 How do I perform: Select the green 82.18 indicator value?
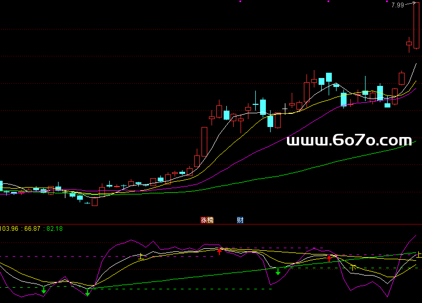[x=55, y=228]
